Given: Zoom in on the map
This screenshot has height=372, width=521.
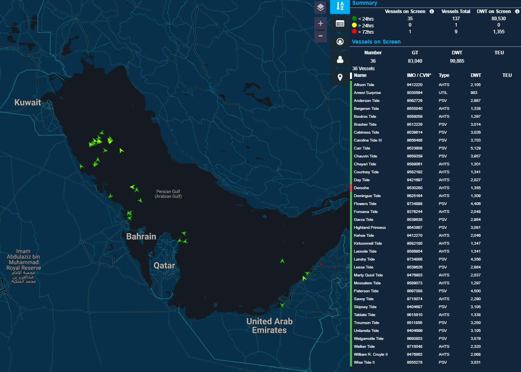Looking at the screenshot, I should click(x=321, y=23).
